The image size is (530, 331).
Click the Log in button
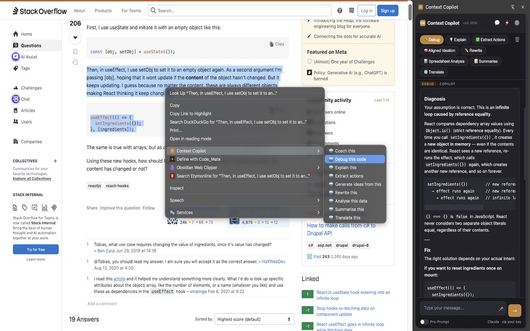click(x=366, y=11)
